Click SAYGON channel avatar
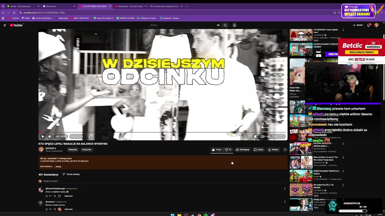This screenshot has width=385, height=216. [x=41, y=149]
